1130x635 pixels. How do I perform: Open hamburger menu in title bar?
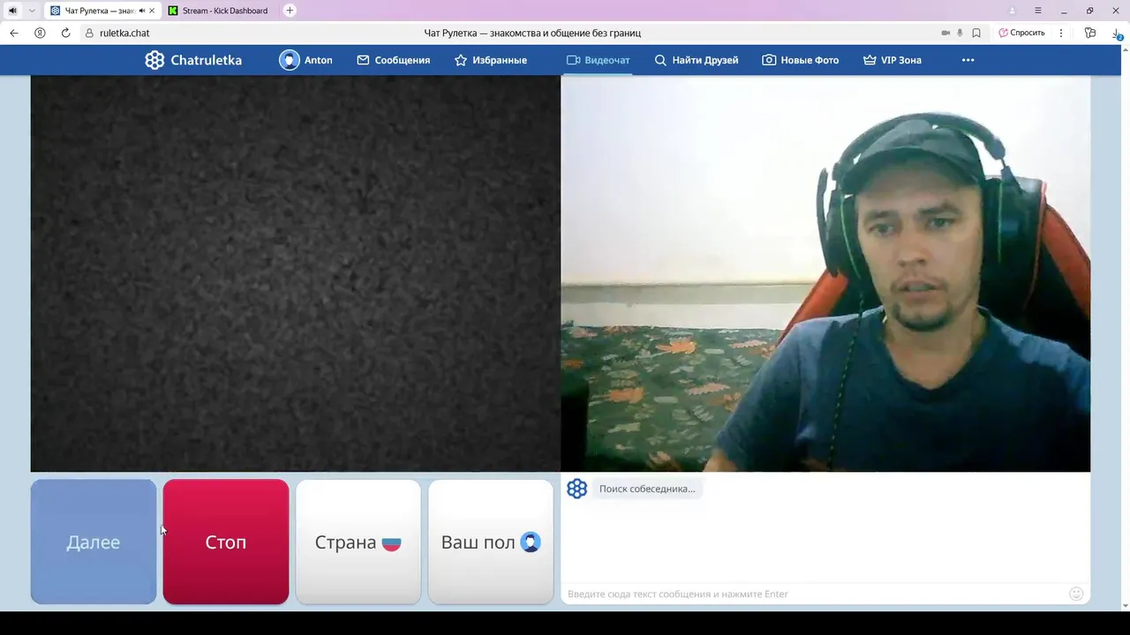1038,11
